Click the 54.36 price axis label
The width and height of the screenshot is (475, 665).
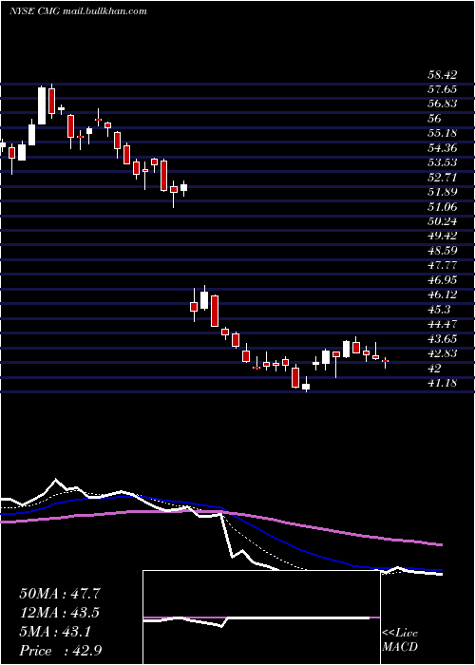(x=442, y=148)
